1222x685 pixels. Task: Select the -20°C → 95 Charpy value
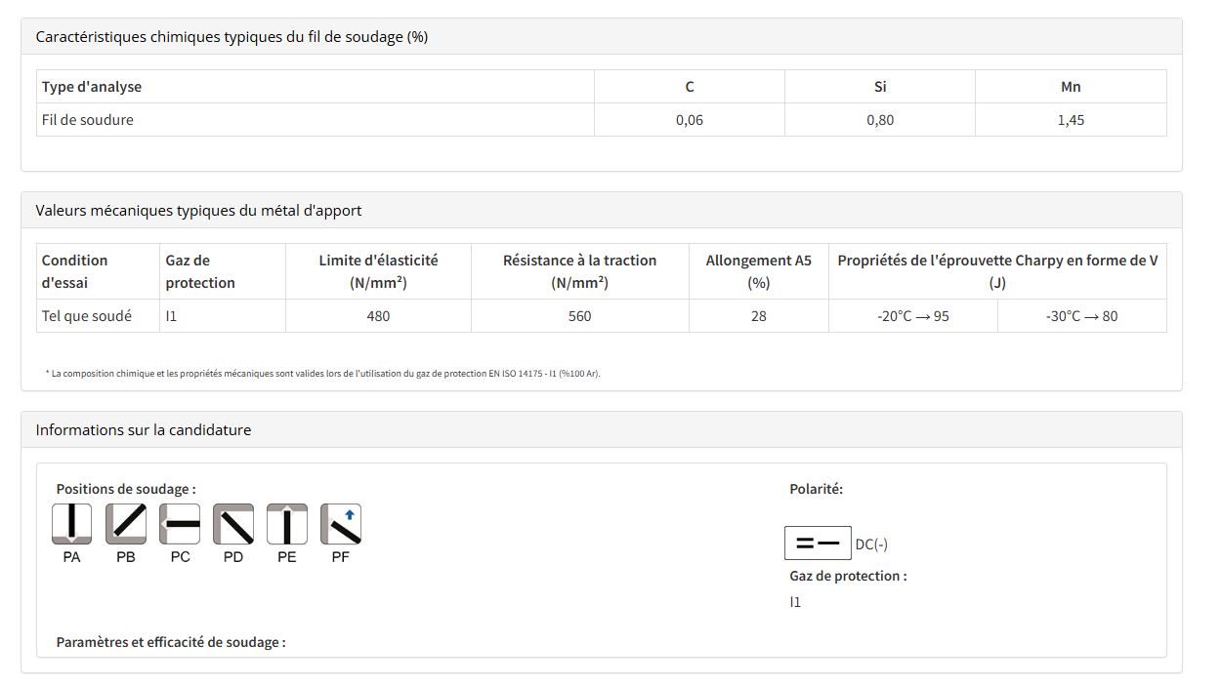pyautogui.click(x=913, y=316)
